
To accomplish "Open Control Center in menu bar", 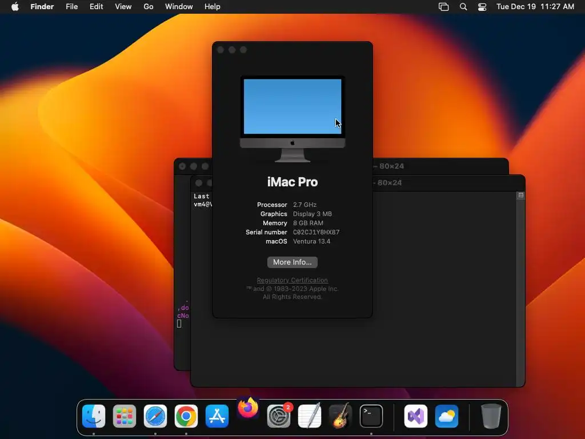I will coord(482,7).
